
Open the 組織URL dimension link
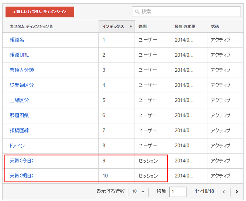pos(19,55)
